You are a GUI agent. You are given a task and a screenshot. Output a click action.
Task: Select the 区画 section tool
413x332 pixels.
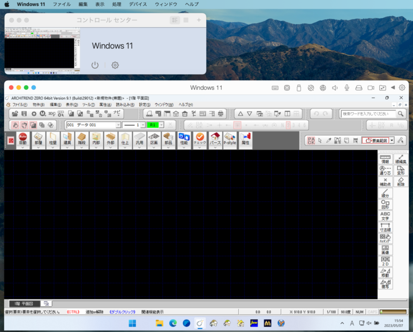click(x=154, y=139)
